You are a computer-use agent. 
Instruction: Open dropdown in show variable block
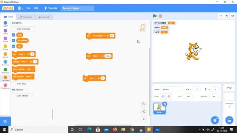[30, 69]
